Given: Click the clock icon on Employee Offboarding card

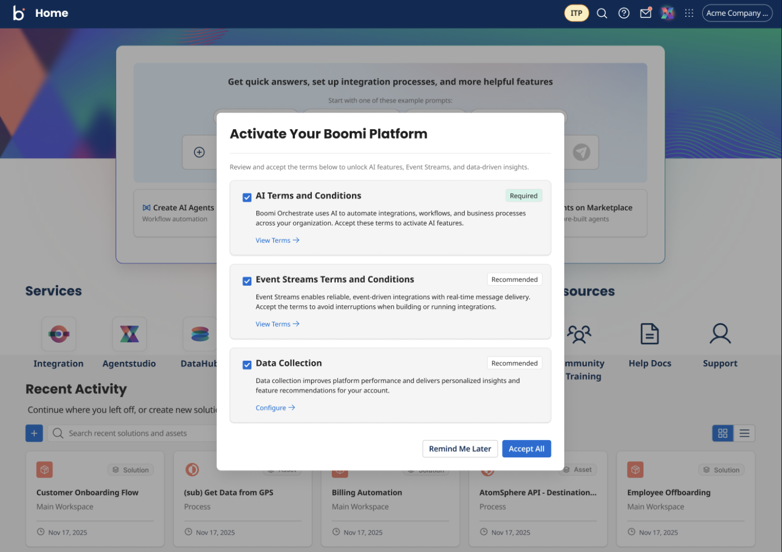Looking at the screenshot, I should [631, 532].
